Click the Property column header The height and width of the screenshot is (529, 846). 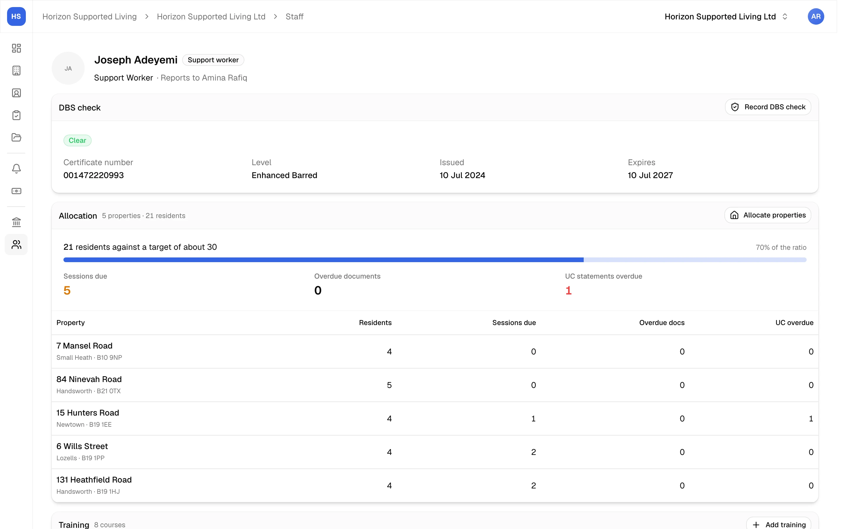70,323
